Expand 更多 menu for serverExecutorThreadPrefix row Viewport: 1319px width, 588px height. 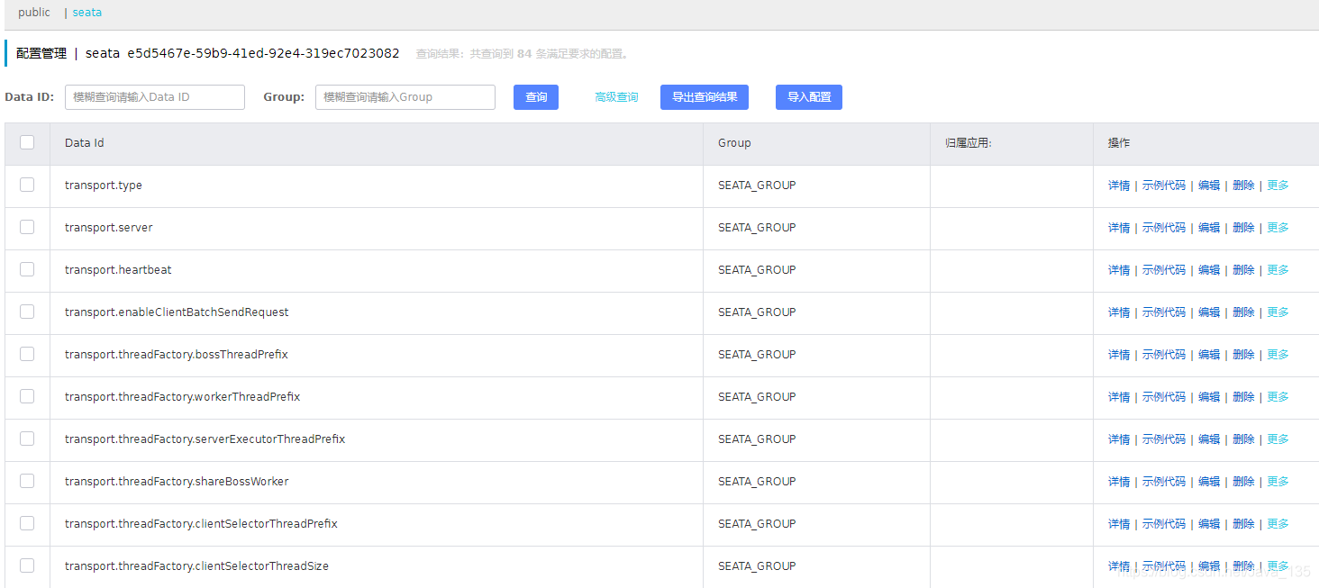[1278, 439]
